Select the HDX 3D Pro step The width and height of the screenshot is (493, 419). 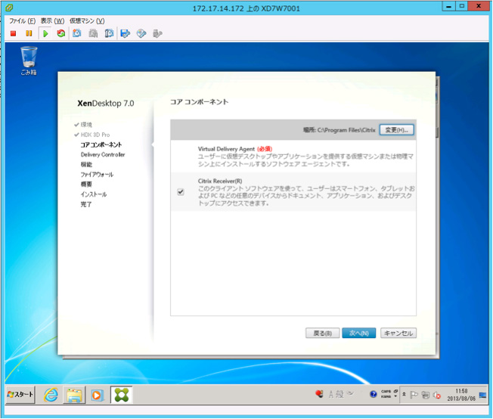(95, 135)
